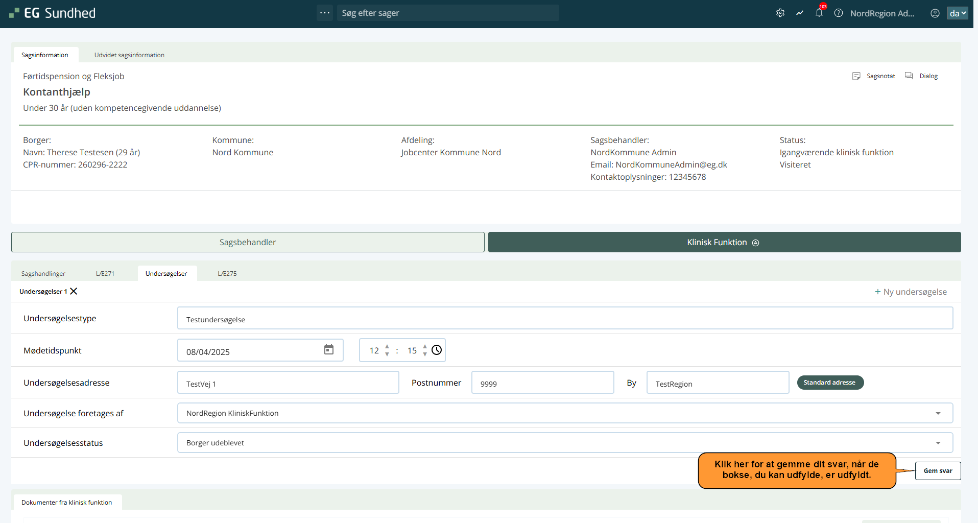Close the Undersøgelser 1 sub-tab
Screen dimensions: 978x523
(74, 291)
